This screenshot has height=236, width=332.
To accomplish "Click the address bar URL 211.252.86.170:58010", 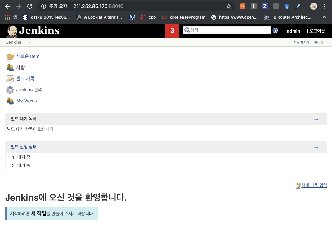I will click(x=98, y=6).
